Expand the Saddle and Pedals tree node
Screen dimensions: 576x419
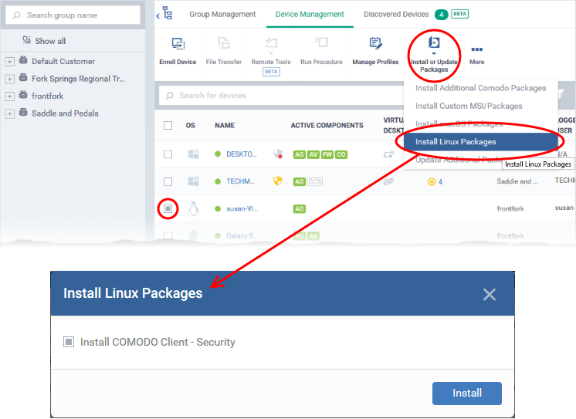(10, 113)
